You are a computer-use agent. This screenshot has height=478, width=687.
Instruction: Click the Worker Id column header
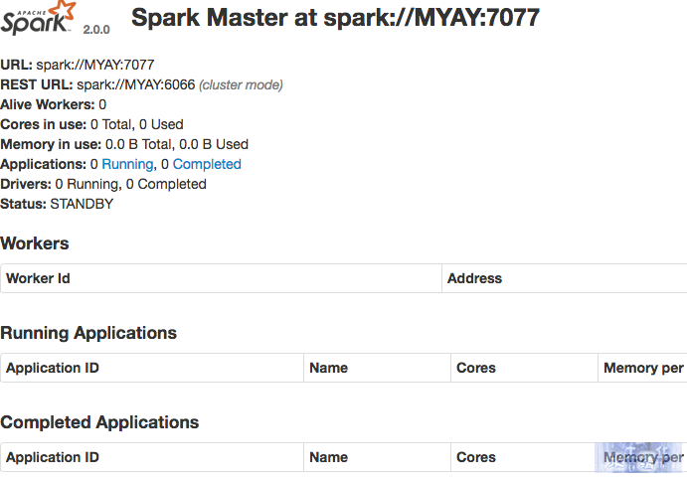pyautogui.click(x=38, y=278)
